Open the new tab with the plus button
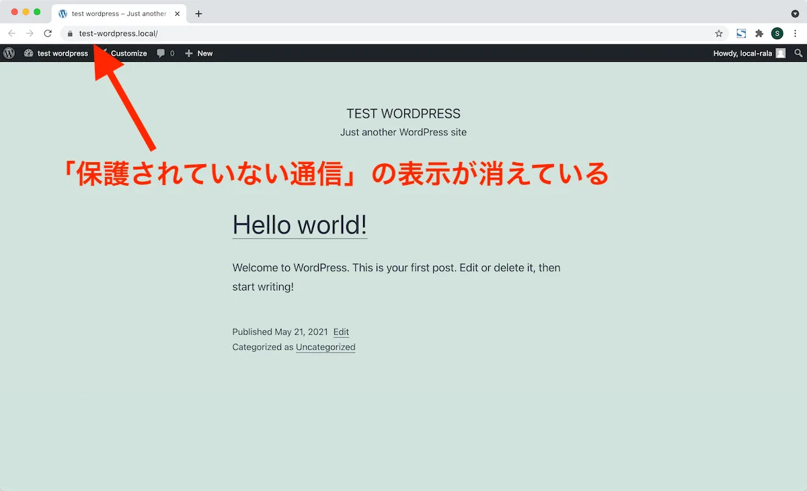Screen dimensions: 807x491 (x=198, y=13)
